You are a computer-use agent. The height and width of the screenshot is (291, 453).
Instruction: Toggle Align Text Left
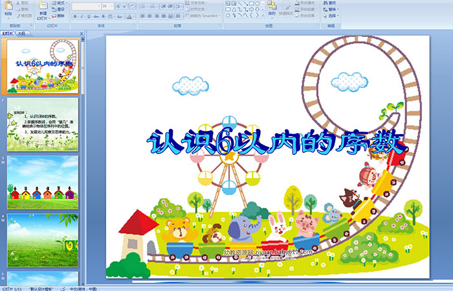coord(143,16)
